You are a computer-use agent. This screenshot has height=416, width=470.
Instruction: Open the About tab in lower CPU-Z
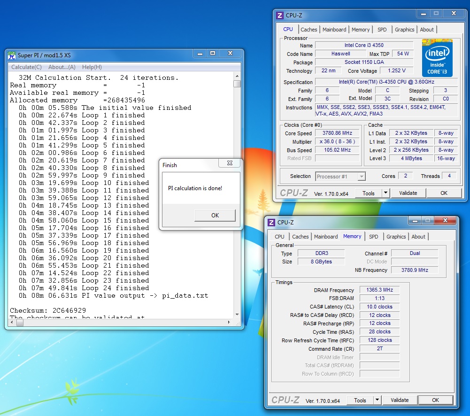418,237
